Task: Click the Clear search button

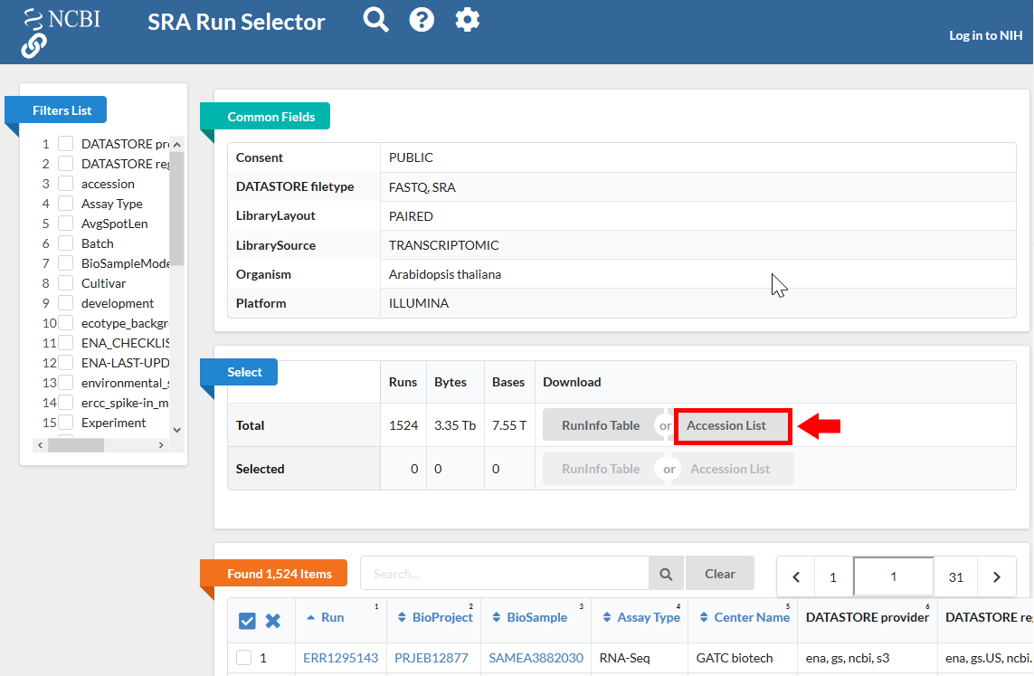Action: tap(720, 574)
